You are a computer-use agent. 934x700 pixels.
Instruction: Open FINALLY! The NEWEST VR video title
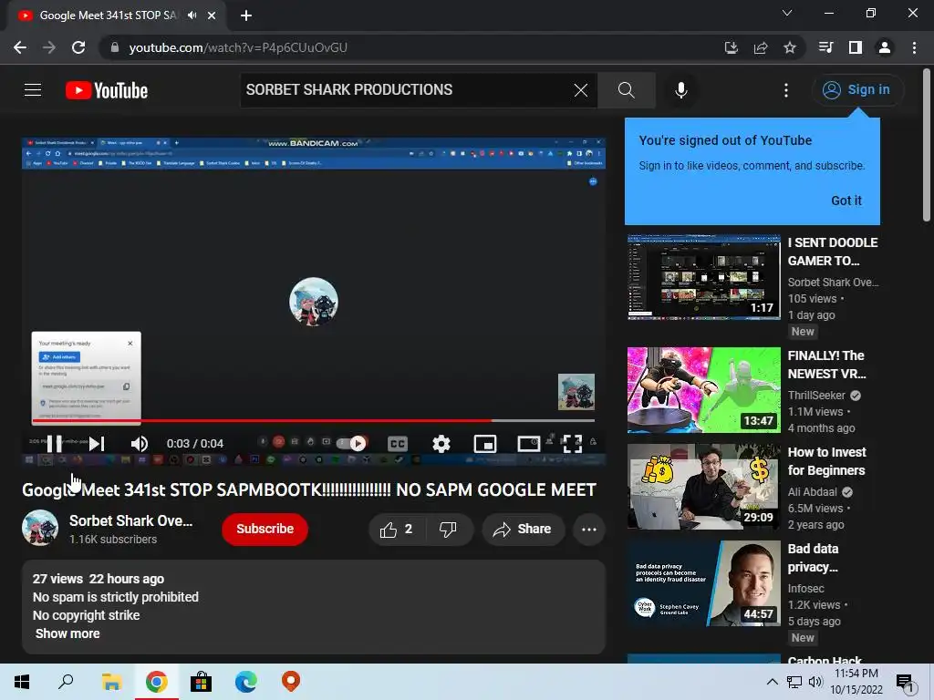(826, 365)
